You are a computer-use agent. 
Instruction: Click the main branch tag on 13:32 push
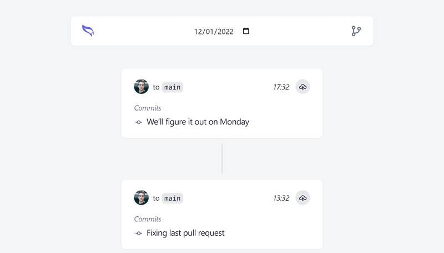pos(173,199)
